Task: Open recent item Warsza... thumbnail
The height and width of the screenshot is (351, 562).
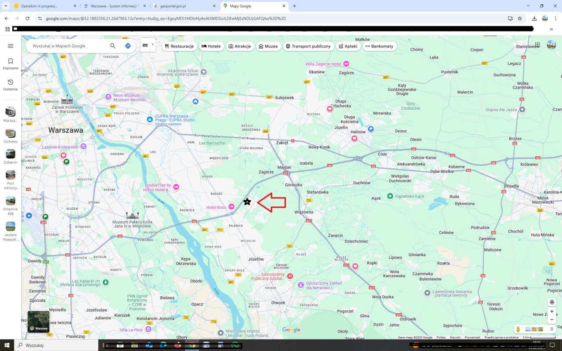Action: click(11, 111)
